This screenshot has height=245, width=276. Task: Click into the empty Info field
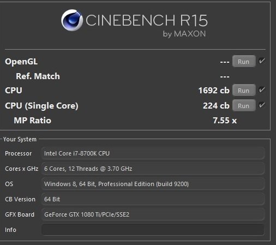coord(153,230)
